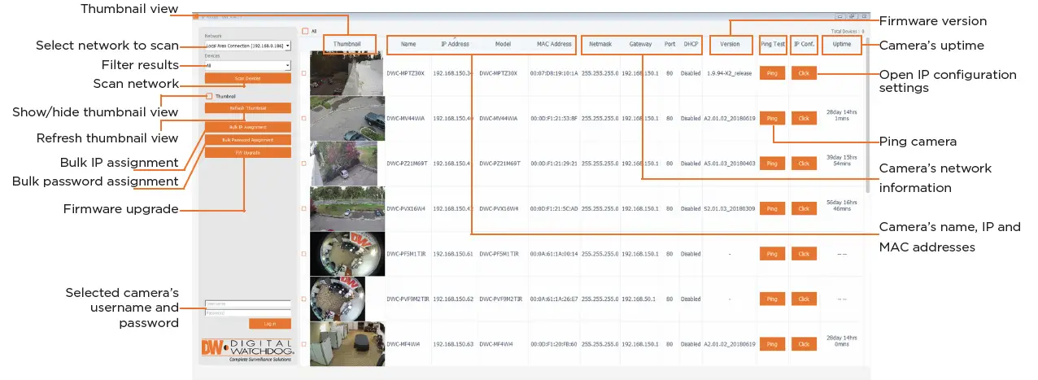1038x380 pixels.
Task: Check the row checkbox for DWC-MF4W4
Action: pos(304,344)
